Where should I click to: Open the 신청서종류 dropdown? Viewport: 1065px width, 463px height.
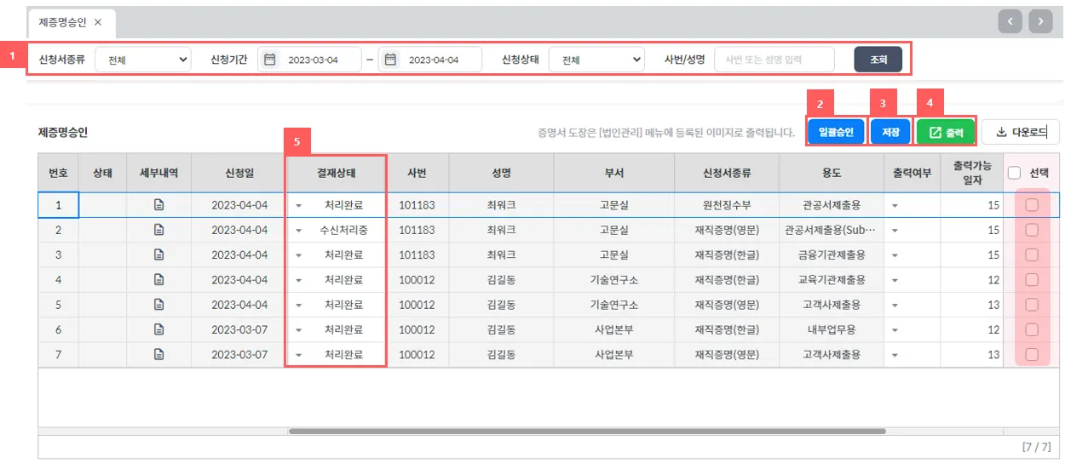coord(143,60)
